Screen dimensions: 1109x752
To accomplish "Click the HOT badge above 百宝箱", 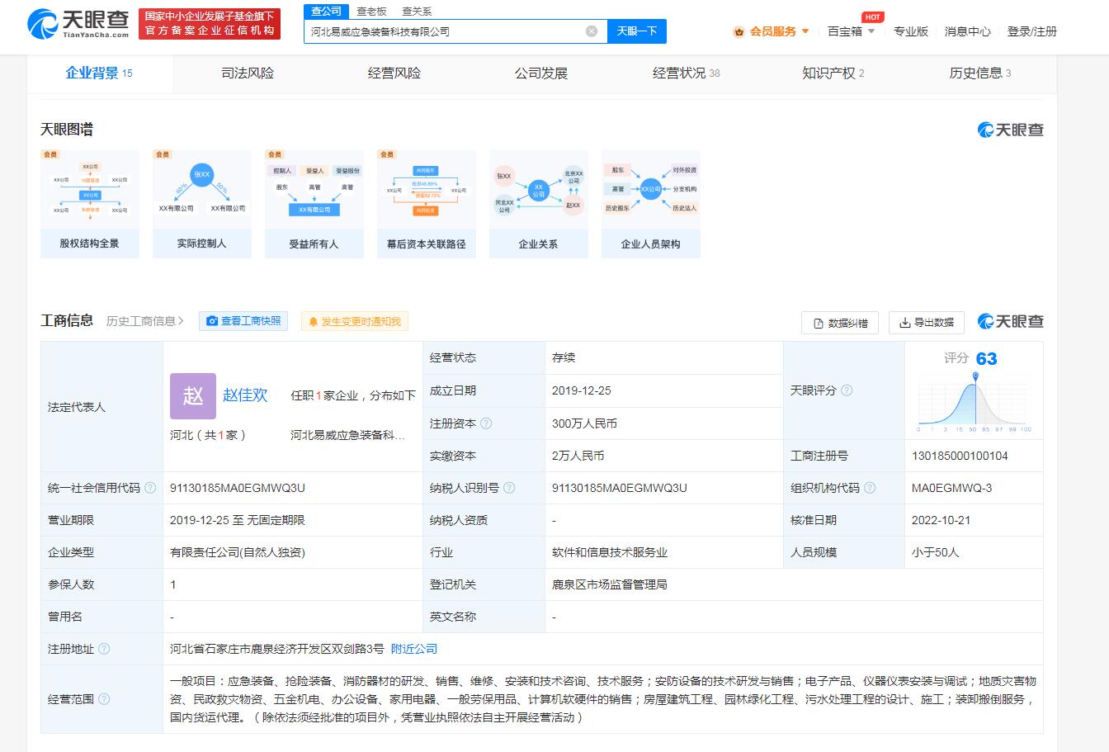I will point(873,17).
